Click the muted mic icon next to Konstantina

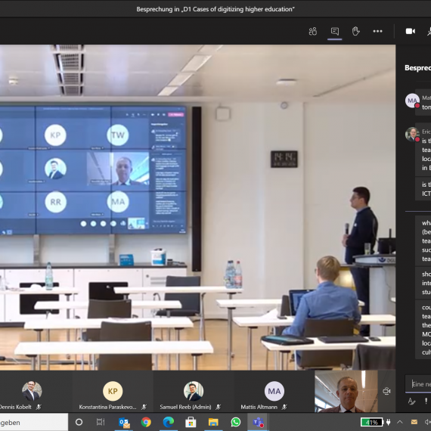coord(144,407)
